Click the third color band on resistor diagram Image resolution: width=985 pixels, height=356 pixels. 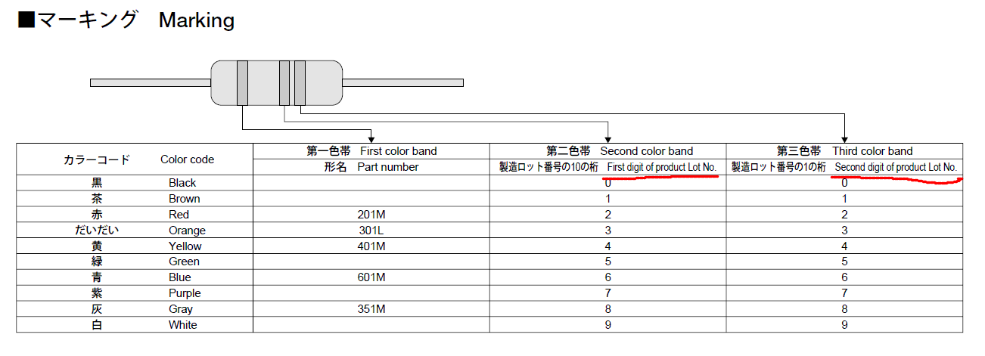tap(300, 83)
